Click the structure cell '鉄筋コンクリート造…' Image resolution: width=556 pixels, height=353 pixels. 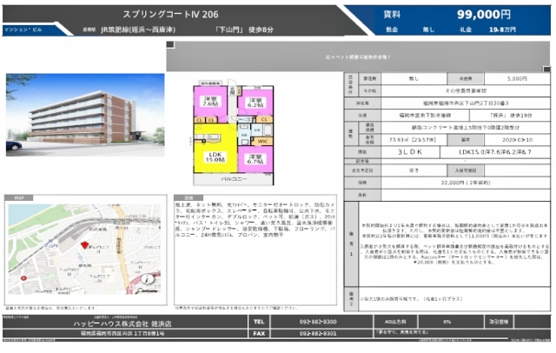pyautogui.click(x=466, y=127)
